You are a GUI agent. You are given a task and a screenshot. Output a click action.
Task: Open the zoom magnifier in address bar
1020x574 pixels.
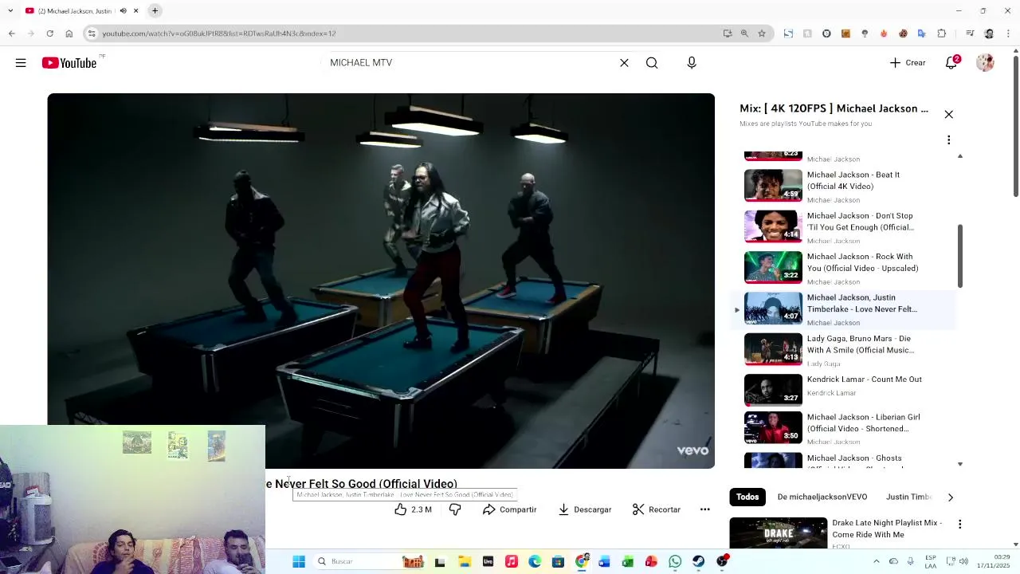[x=744, y=33]
